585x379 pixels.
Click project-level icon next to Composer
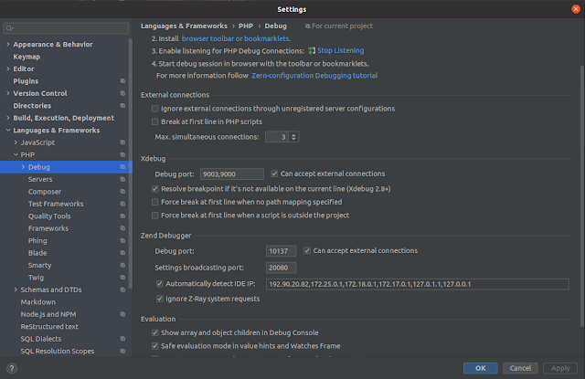[122, 192]
